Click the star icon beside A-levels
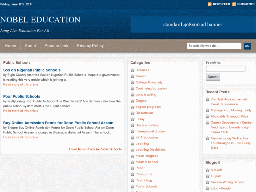This screenshot has height=192, width=256. (x=207, y=170)
